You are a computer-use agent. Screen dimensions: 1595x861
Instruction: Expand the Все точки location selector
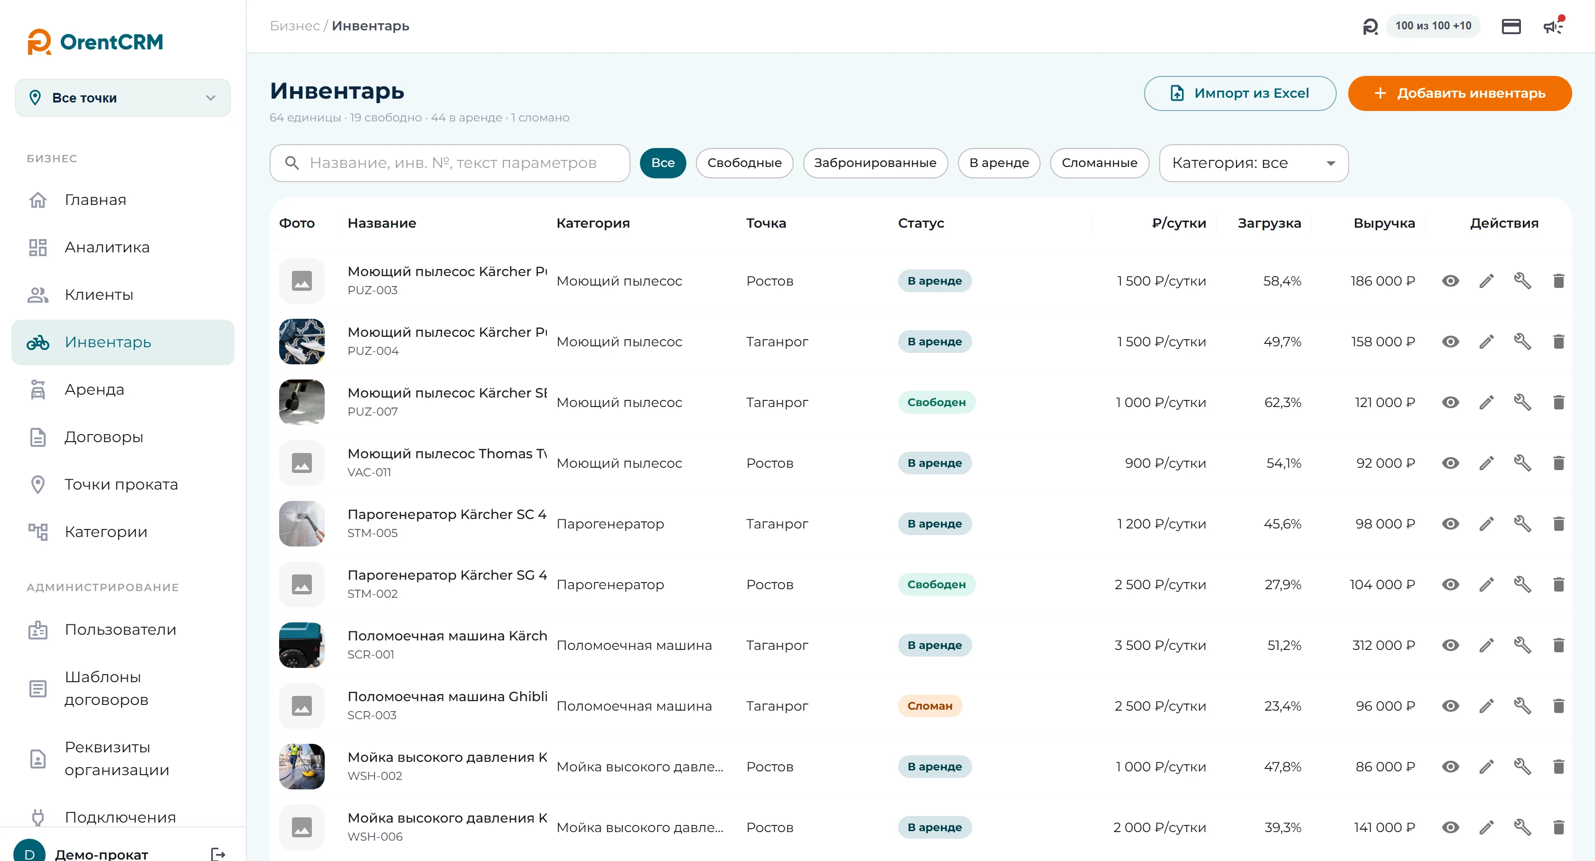122,97
